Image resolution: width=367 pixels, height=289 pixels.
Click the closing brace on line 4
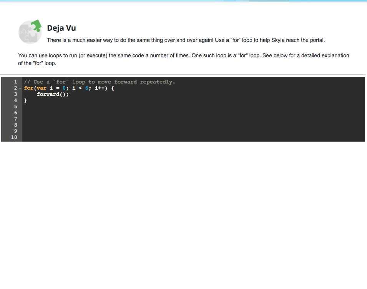(x=25, y=100)
